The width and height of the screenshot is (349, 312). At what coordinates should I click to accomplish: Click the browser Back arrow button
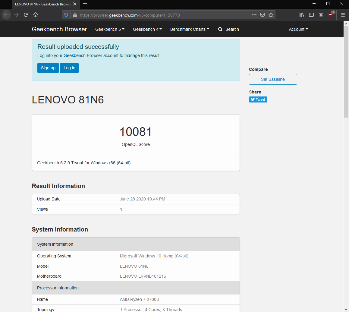click(7, 15)
